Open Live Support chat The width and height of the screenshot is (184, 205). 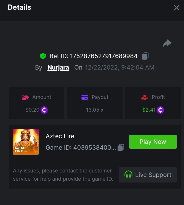tap(148, 175)
